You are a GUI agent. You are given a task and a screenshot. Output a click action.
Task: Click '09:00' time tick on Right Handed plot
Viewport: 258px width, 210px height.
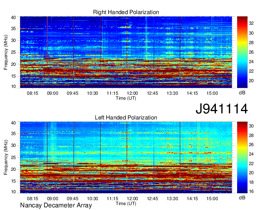pyautogui.click(x=53, y=93)
